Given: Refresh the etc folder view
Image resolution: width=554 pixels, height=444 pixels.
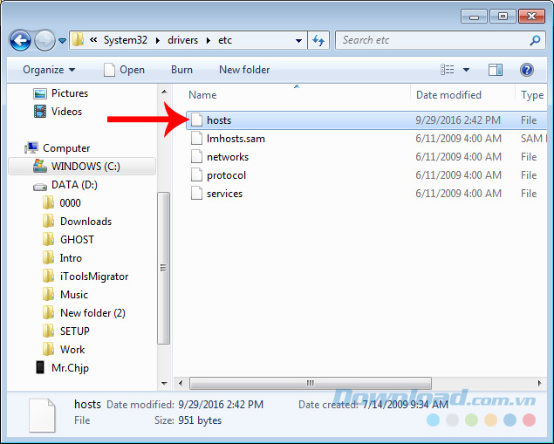Looking at the screenshot, I should [318, 41].
